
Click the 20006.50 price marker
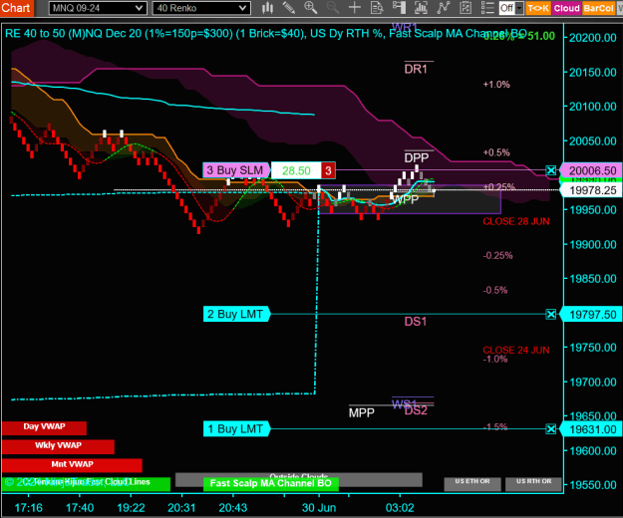tap(592, 170)
